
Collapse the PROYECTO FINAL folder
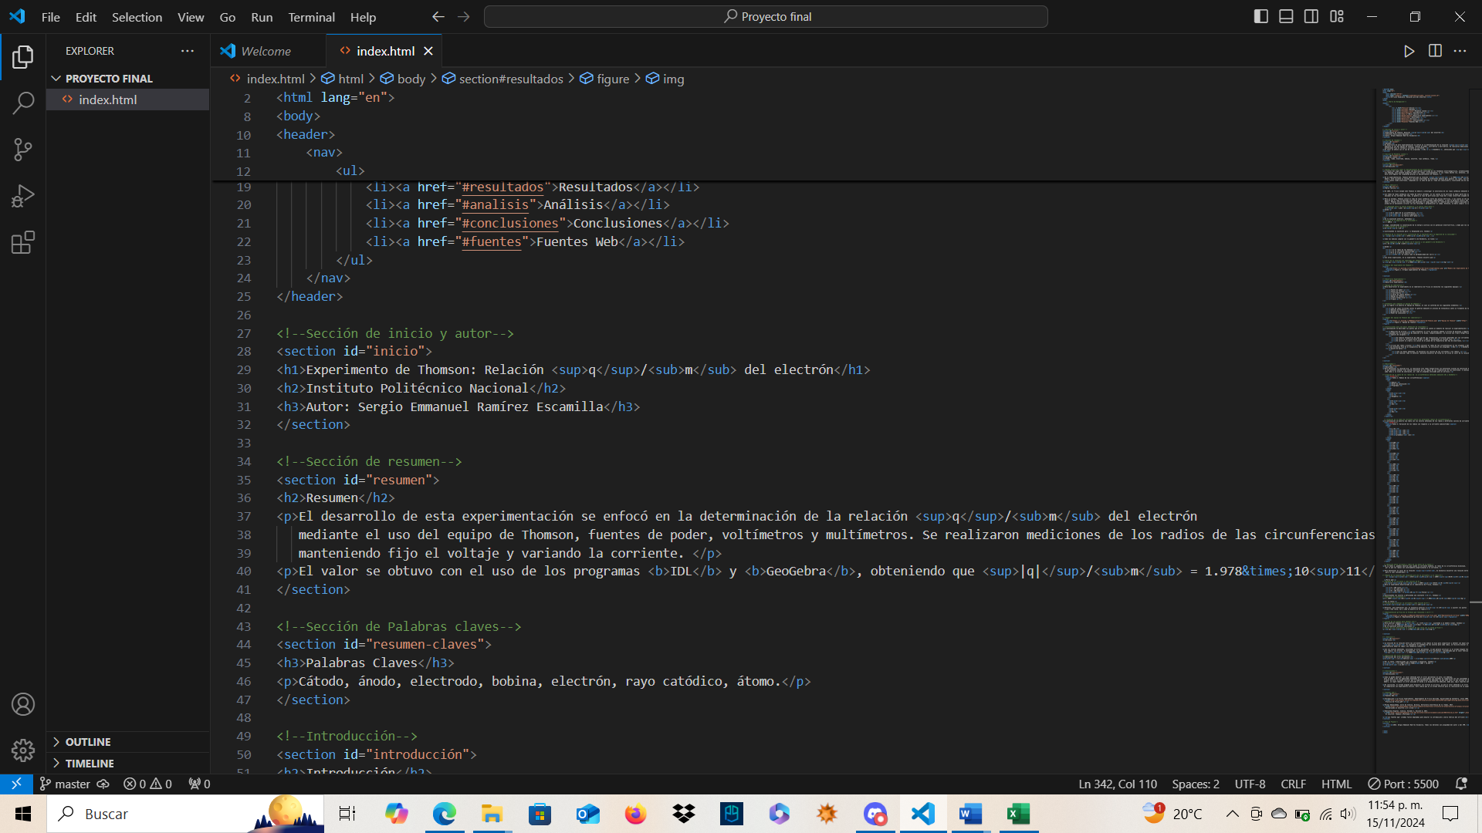pos(56,78)
